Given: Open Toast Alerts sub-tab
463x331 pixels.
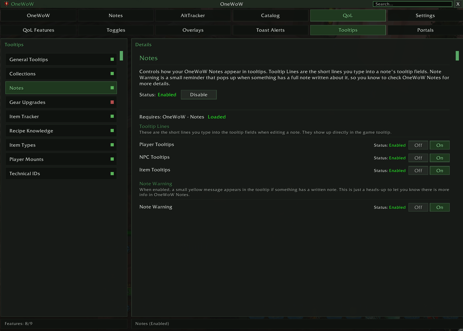Looking at the screenshot, I should [270, 30].
